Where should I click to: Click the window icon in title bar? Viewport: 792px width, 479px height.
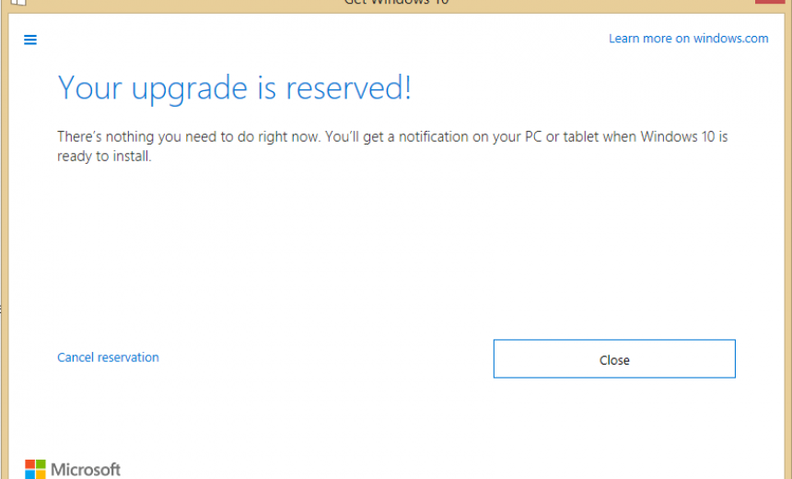[18, 3]
